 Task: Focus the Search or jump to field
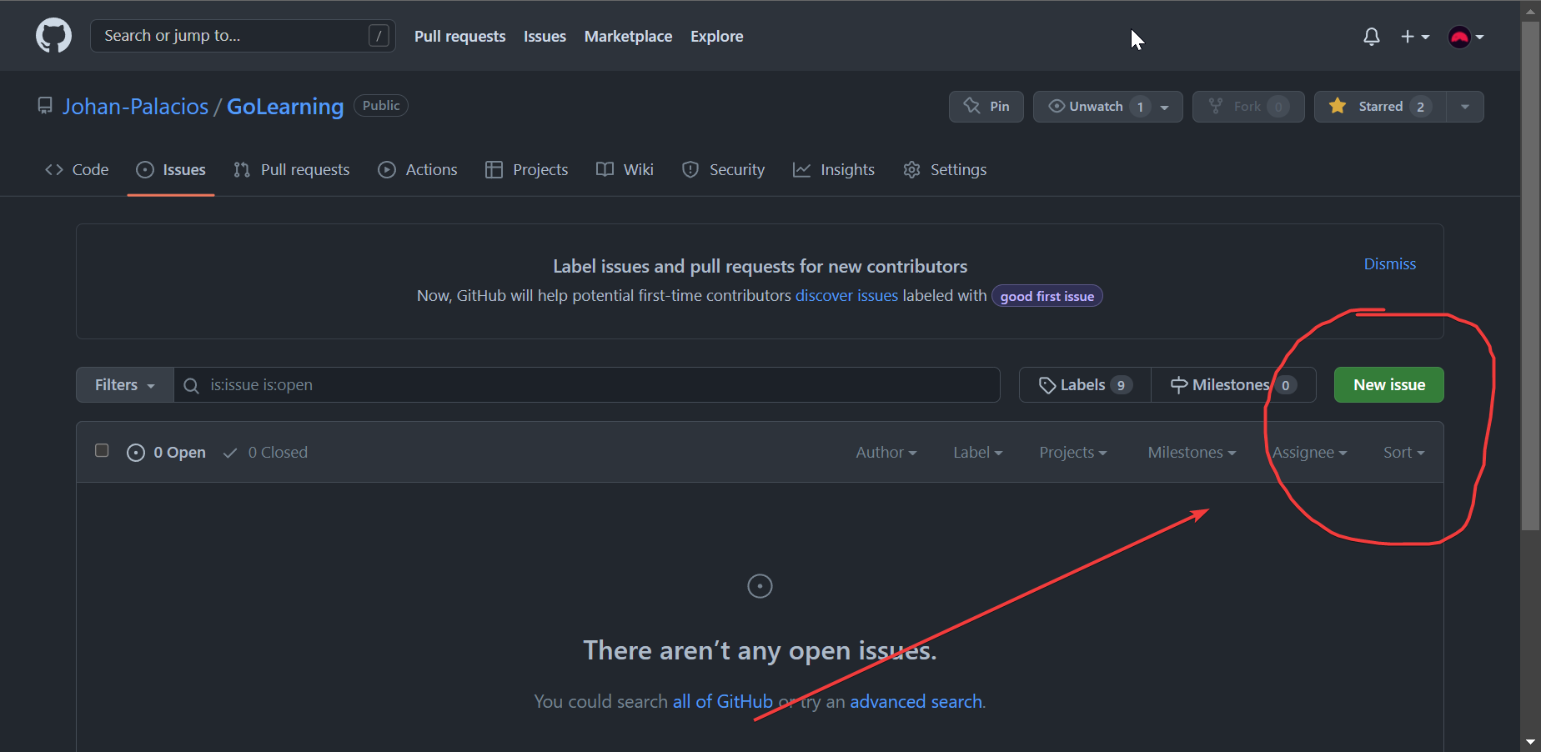tap(243, 36)
